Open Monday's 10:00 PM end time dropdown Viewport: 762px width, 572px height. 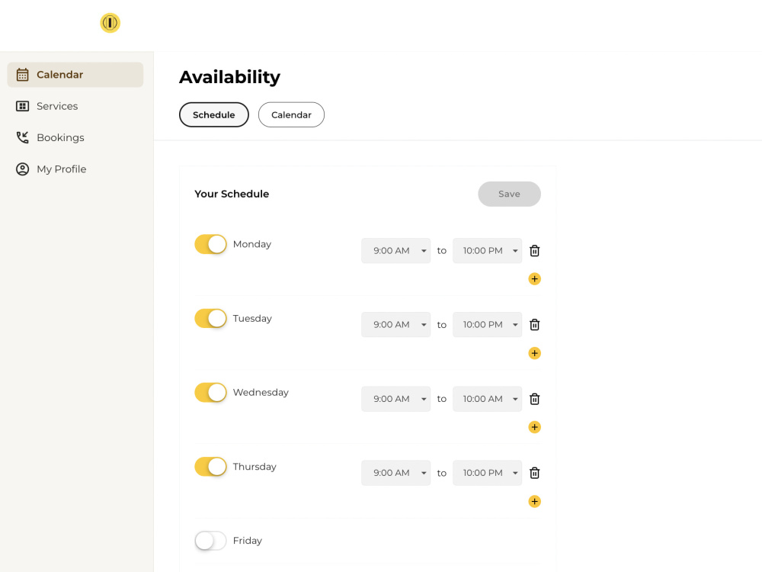(487, 250)
